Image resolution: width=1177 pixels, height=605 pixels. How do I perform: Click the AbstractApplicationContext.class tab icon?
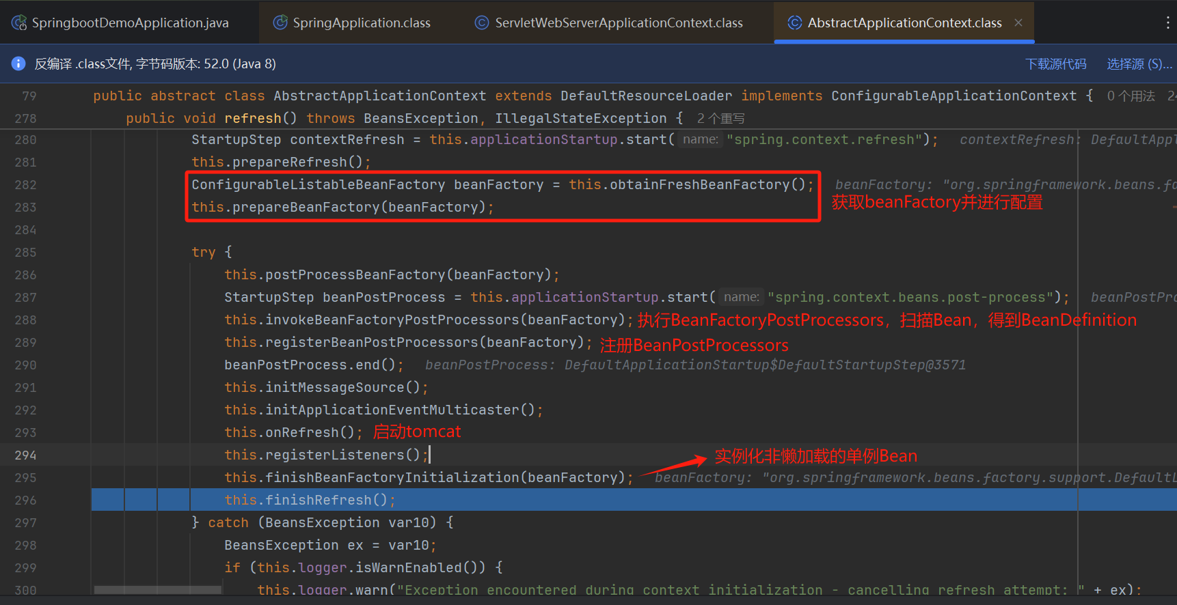[x=794, y=23]
